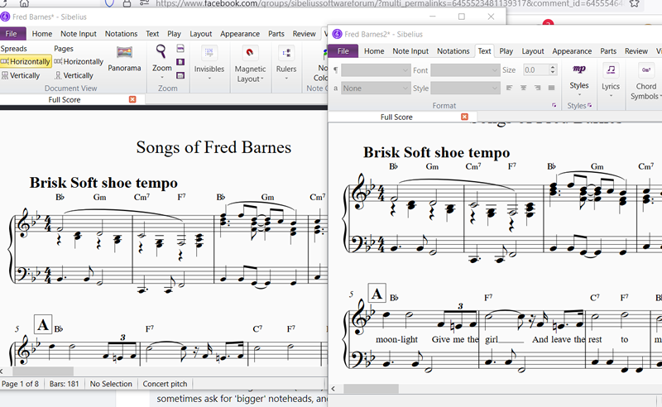Image resolution: width=662 pixels, height=407 pixels.
Task: Click the Magnetic Layout magnet icon
Action: coord(250,53)
